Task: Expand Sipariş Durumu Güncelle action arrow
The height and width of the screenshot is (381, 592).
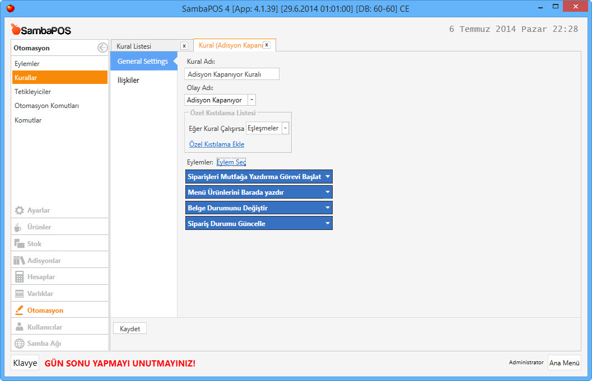Action: pyautogui.click(x=328, y=224)
